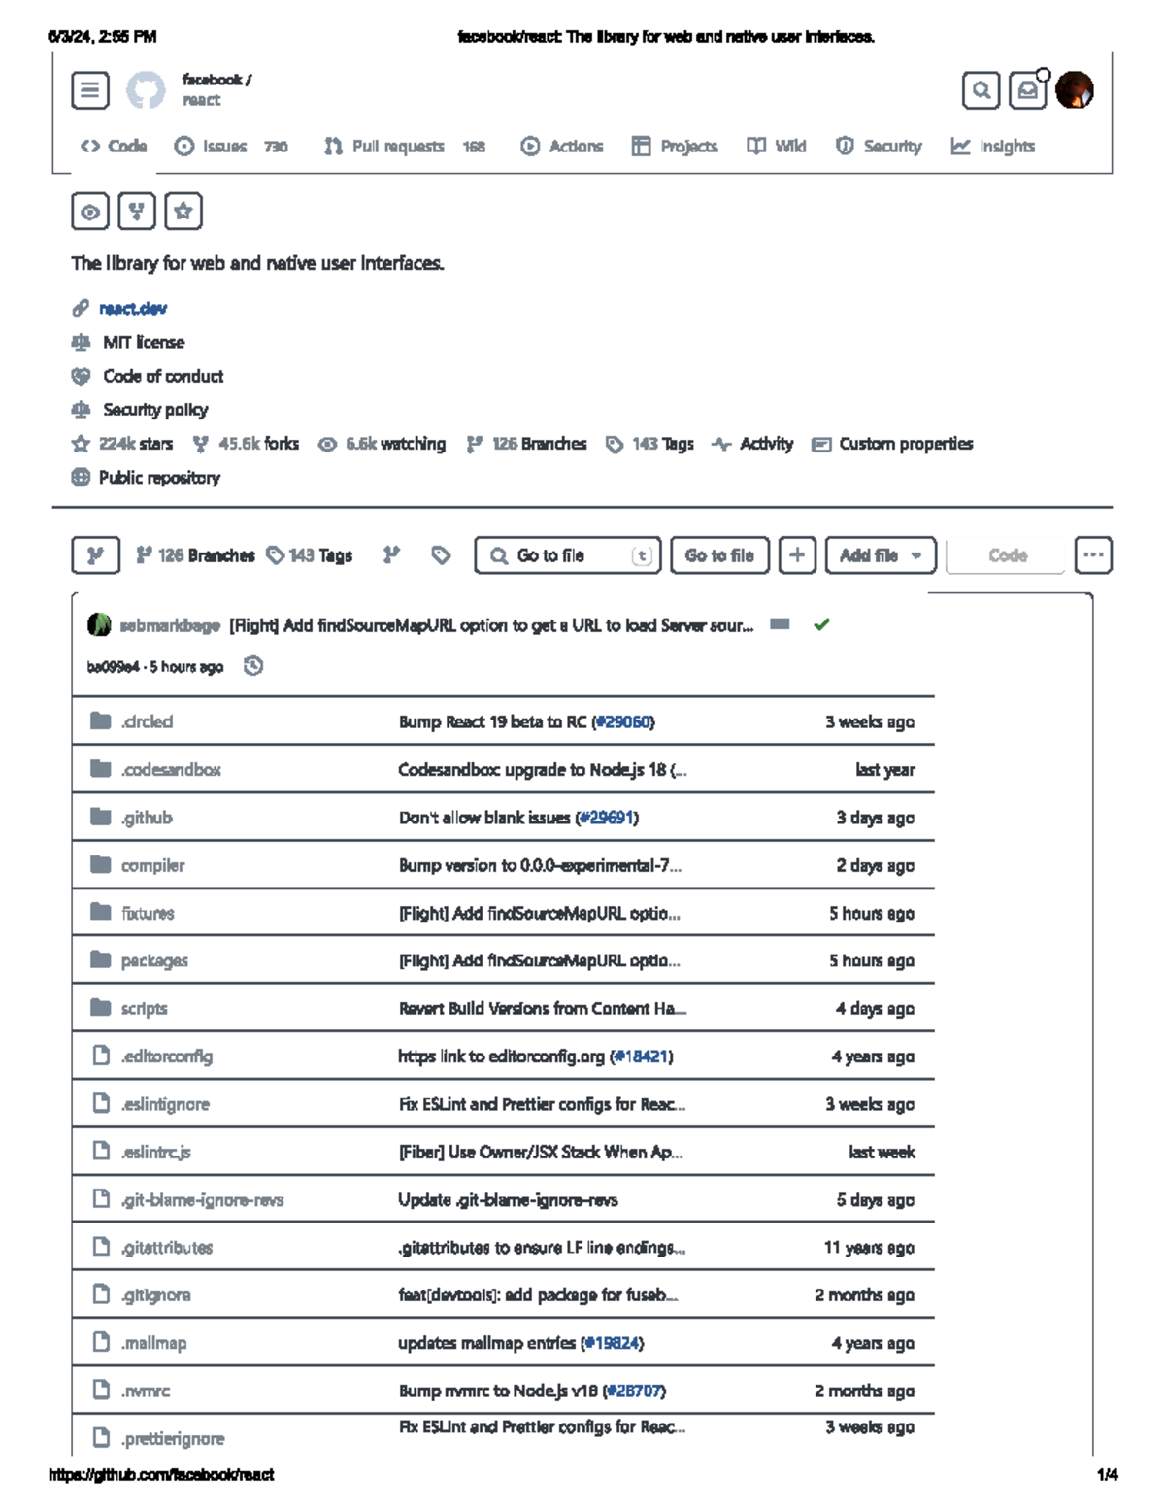Open sebmarkbage author profile

tap(170, 625)
